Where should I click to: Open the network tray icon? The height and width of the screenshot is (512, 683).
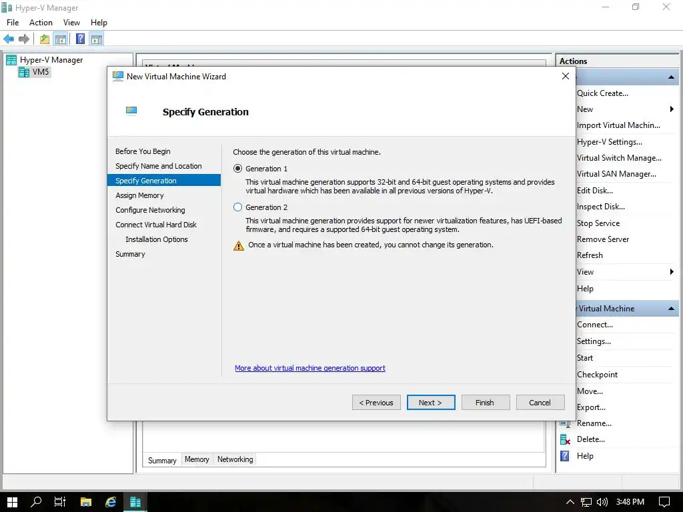click(586, 502)
